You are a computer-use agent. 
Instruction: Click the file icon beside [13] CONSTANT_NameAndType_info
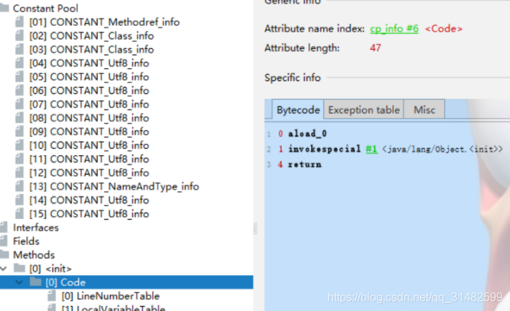tap(20, 186)
